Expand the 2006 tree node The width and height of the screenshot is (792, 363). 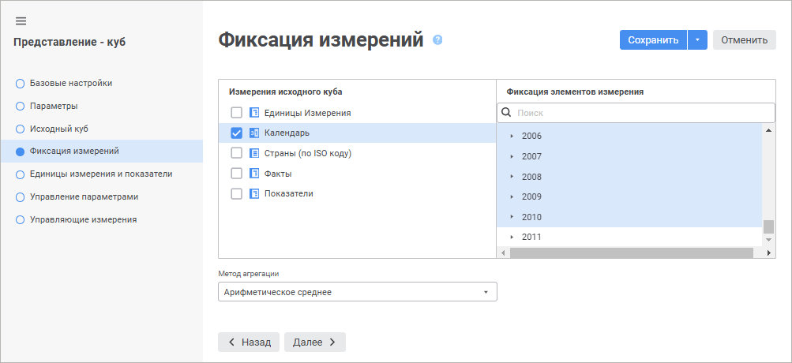[512, 136]
